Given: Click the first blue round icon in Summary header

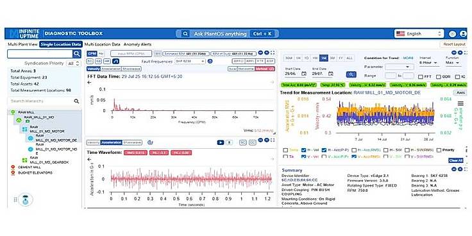Looking at the screenshot, I should [x=454, y=169].
